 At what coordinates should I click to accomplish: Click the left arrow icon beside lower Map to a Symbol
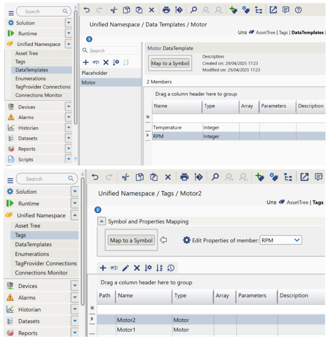point(163,240)
